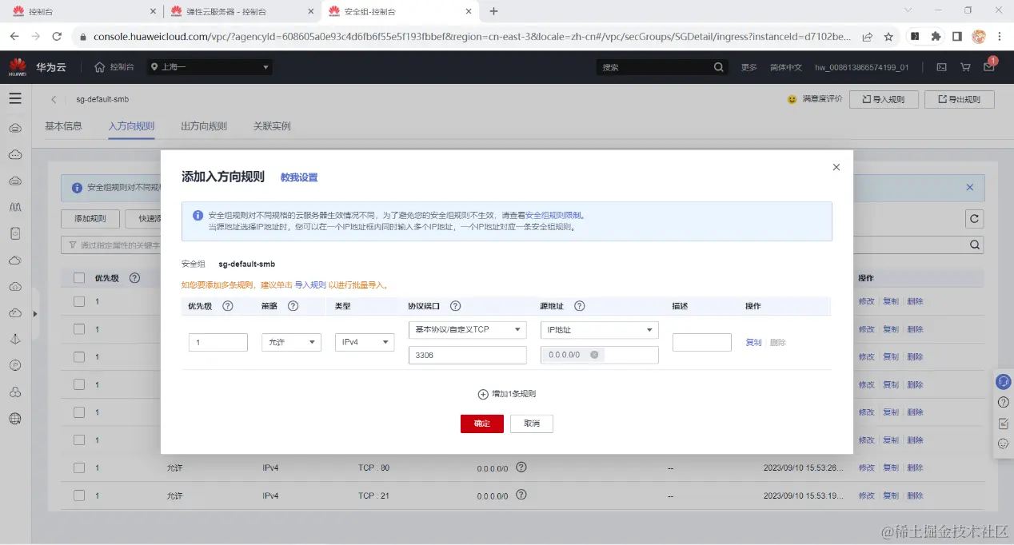1014x545 pixels.
Task: Click the 导出规则 button
Action: (x=959, y=99)
